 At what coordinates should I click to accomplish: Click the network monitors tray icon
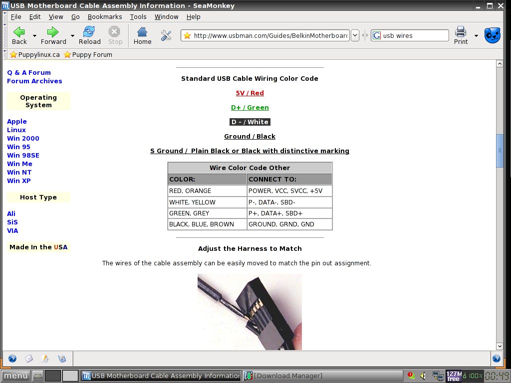(x=438, y=376)
